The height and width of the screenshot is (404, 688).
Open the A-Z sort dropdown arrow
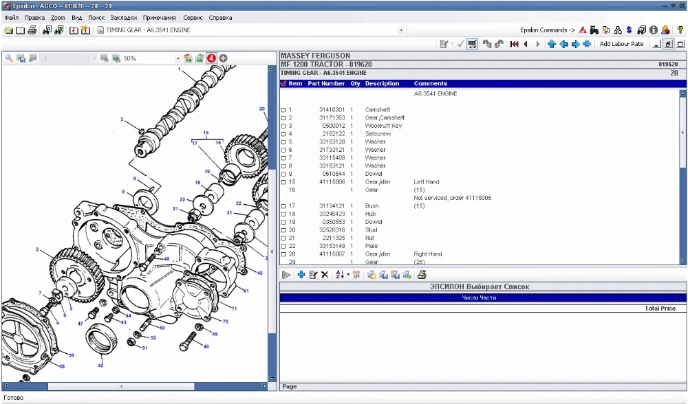pyautogui.click(x=348, y=275)
